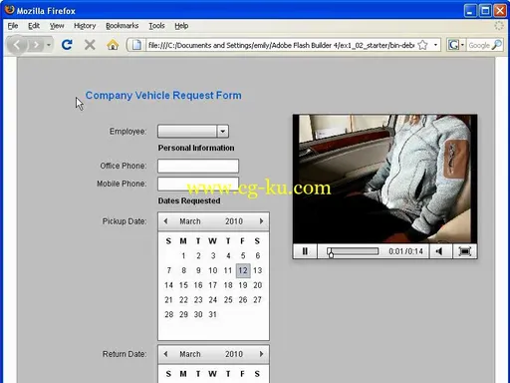The width and height of the screenshot is (510, 383).
Task: Click the video progress scrub bar
Action: (353, 251)
